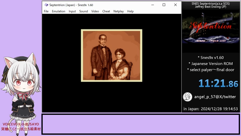Click the 11:21.86 speedrun timer
The image size is (241, 136).
[x=218, y=83]
